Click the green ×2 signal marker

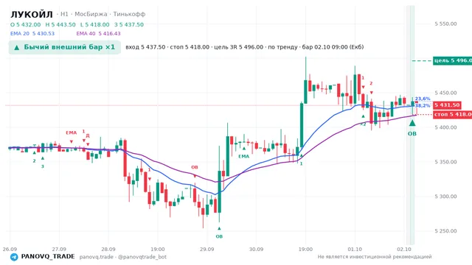(363, 124)
